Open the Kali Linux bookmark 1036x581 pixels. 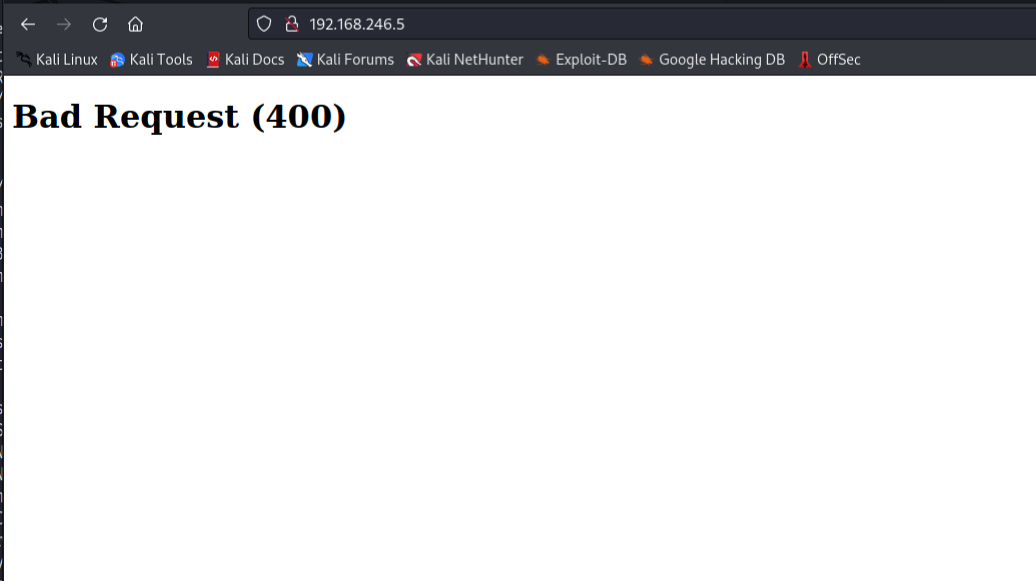(57, 60)
